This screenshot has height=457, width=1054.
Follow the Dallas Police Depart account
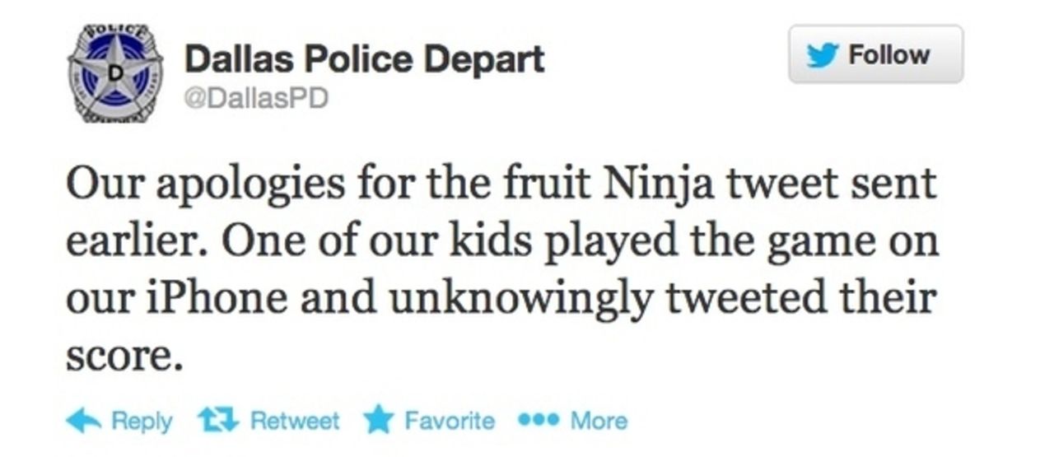[x=875, y=54]
